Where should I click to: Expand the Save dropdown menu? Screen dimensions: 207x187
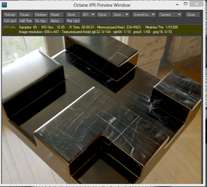[x=121, y=14]
